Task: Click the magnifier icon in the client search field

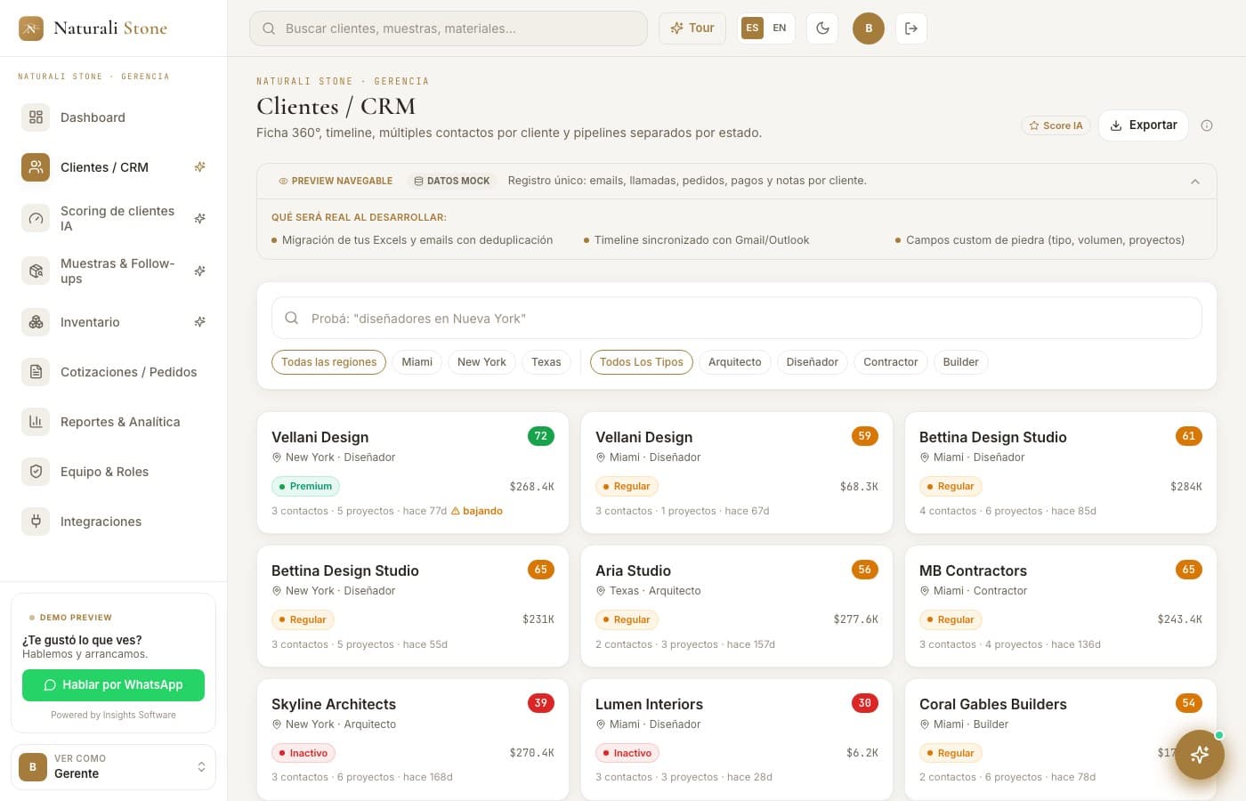Action: 291,319
